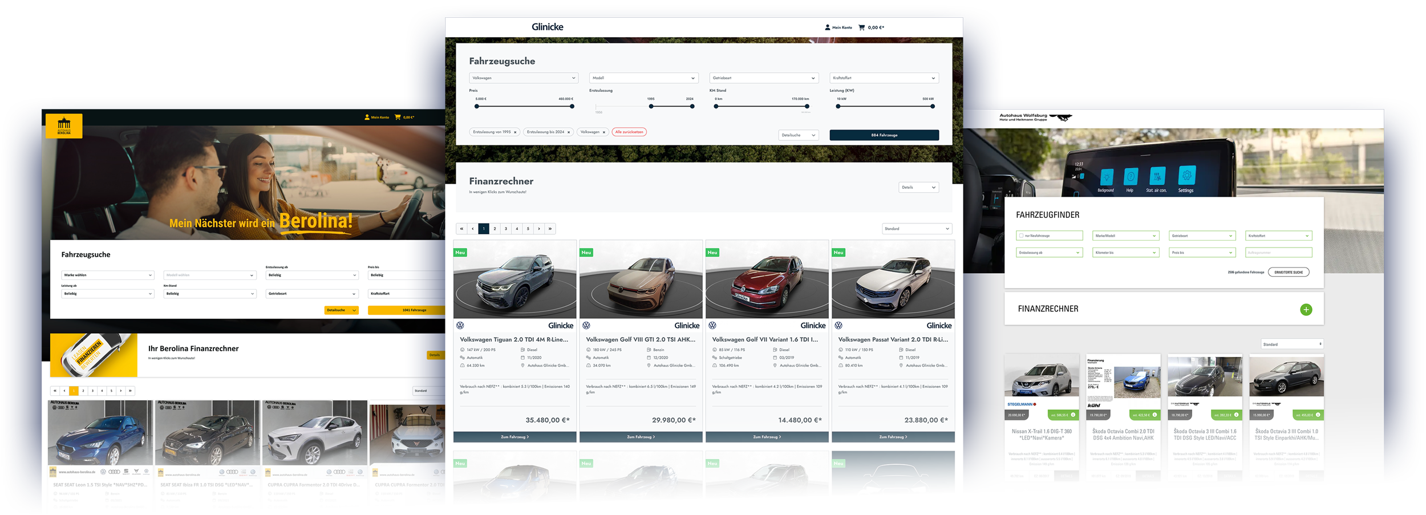Select page 2 in Glinicke pagination
1426x515 pixels.
click(x=495, y=229)
